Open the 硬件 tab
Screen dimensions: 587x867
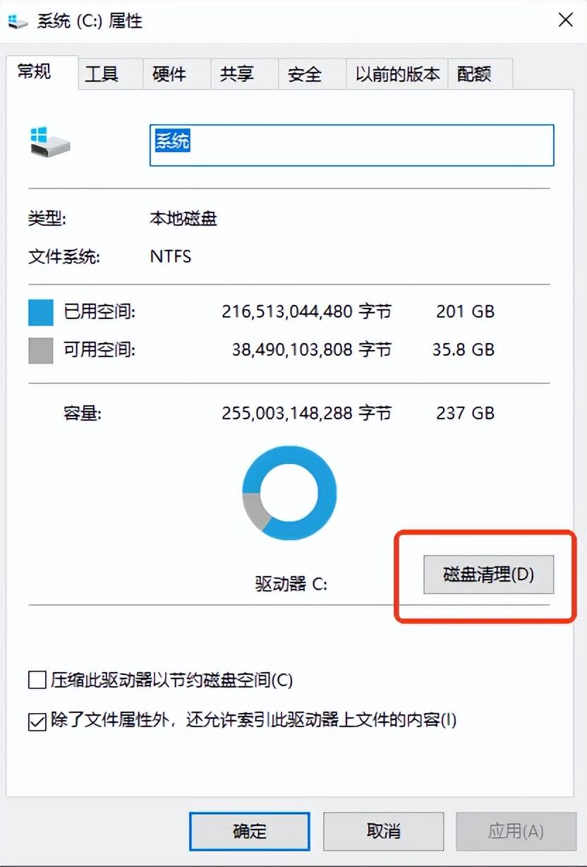pos(169,74)
